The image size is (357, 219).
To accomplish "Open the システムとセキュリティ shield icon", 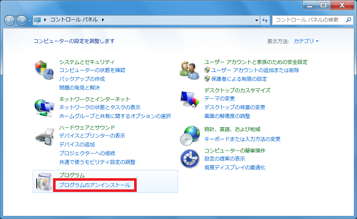I will [x=44, y=70].
